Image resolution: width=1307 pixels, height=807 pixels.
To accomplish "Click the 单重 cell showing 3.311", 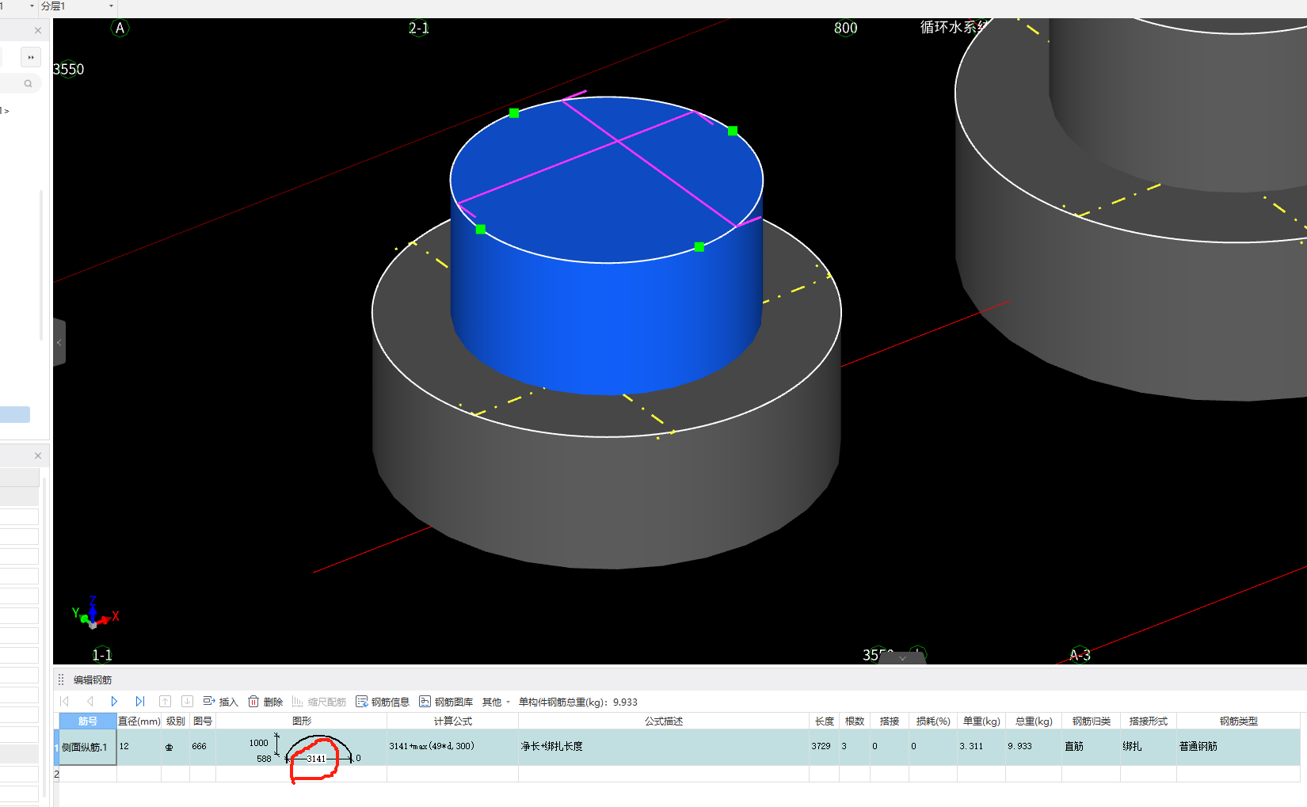I will [981, 747].
